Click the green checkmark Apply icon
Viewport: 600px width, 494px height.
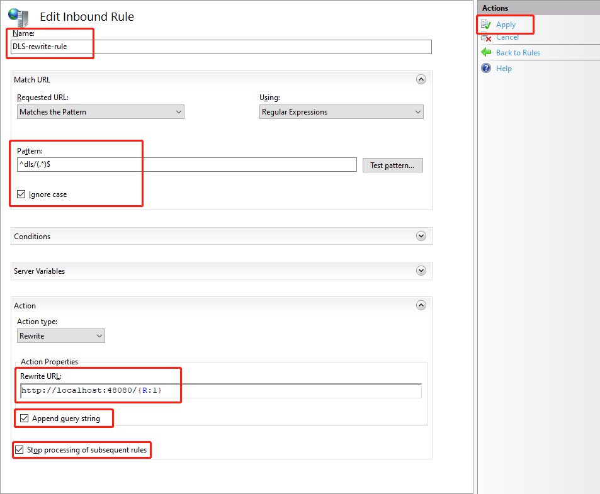pos(486,25)
